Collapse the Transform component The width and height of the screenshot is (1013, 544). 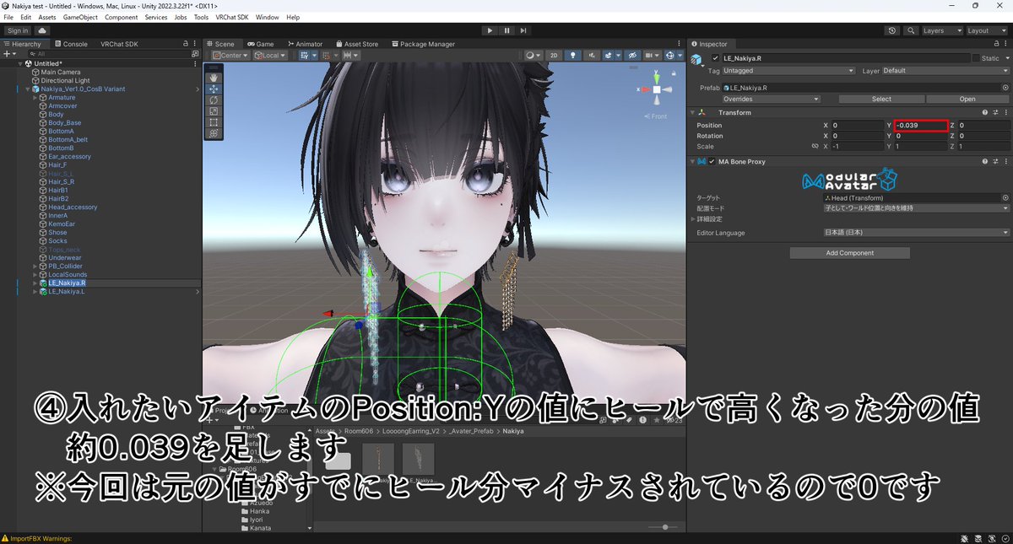[x=693, y=112]
